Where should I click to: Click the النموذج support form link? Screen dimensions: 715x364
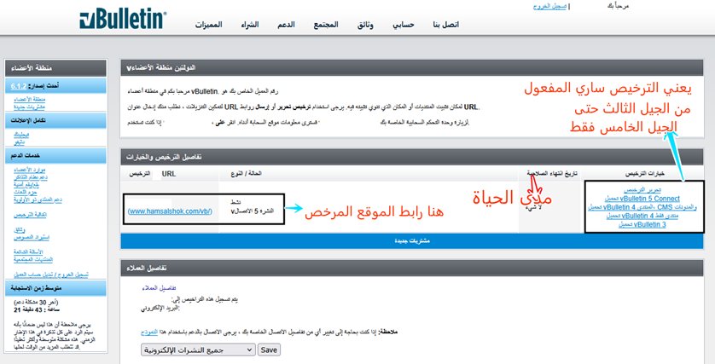tap(149, 332)
